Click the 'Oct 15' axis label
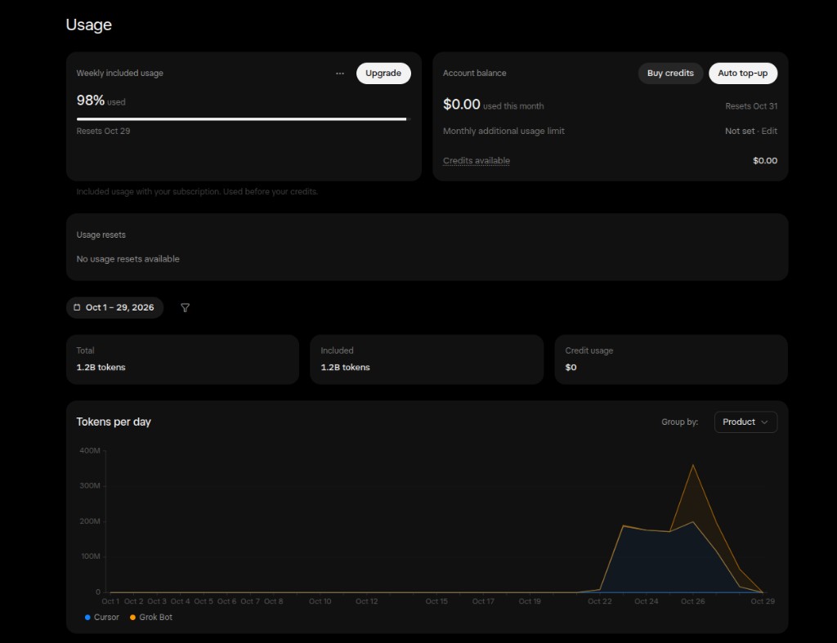Screen dimensions: 837x643 coord(436,601)
